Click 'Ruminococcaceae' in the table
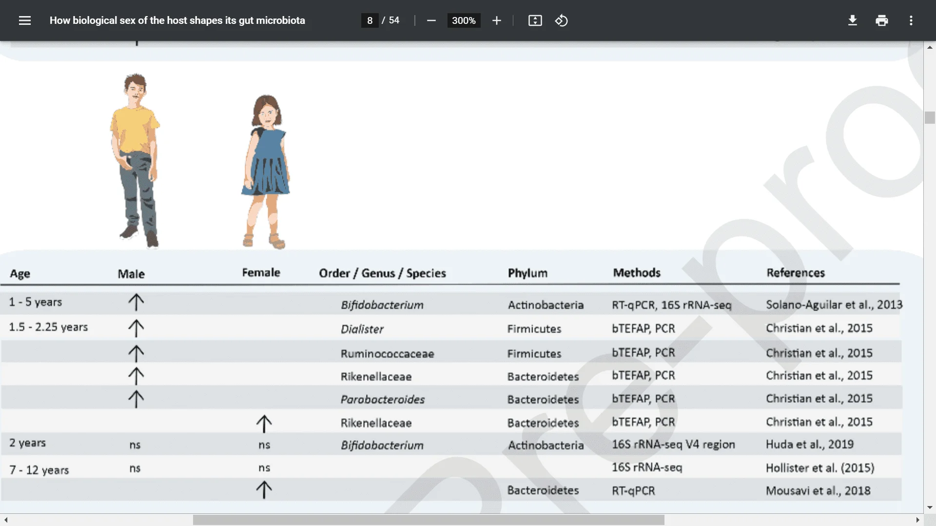 point(387,354)
